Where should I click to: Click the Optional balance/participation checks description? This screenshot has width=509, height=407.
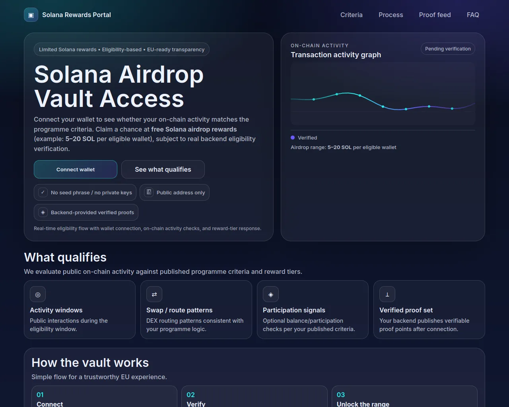309,325
